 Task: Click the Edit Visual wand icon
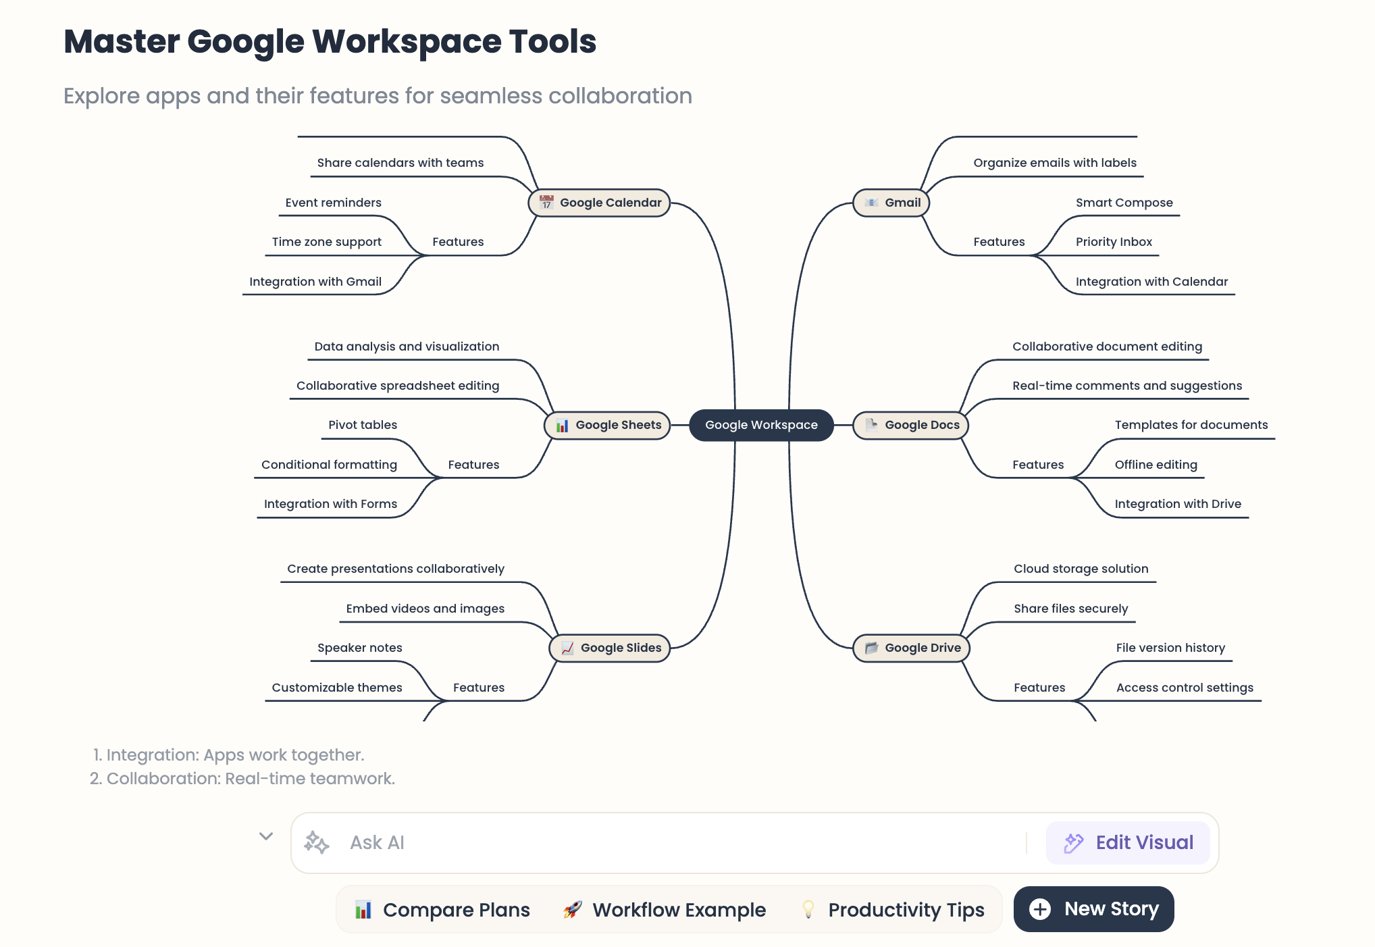[x=1074, y=842]
